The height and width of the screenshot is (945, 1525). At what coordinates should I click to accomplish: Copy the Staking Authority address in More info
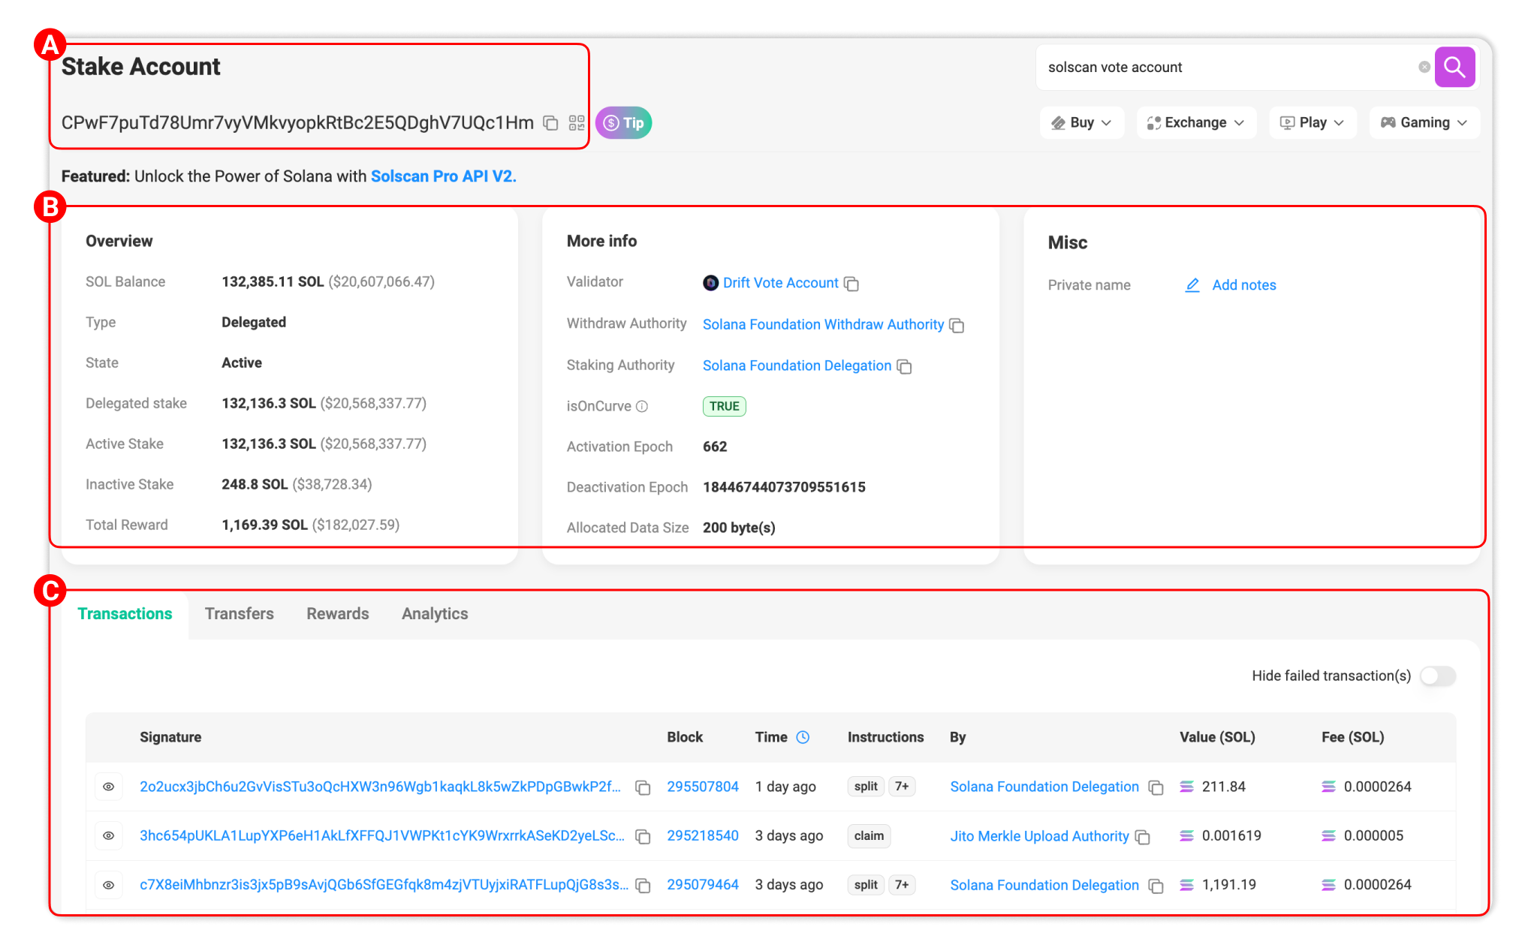[905, 366]
